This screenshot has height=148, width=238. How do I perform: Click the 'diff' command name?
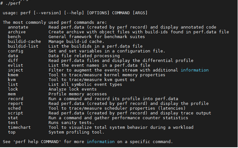13,61
